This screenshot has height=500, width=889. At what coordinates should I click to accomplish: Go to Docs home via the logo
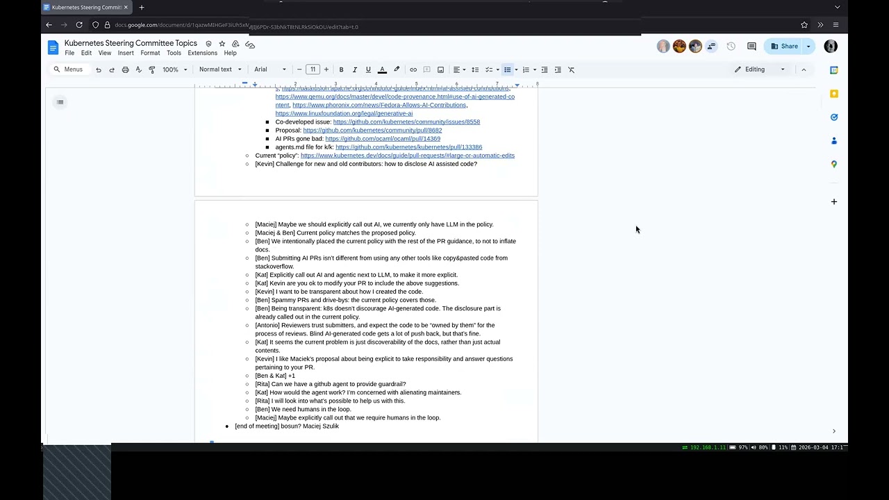click(x=53, y=47)
